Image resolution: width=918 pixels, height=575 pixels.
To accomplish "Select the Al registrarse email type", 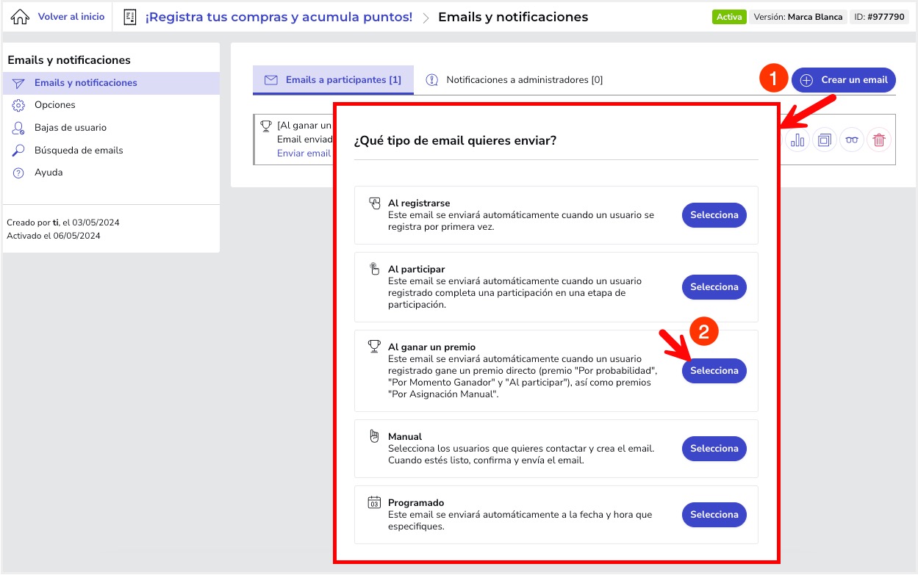I will point(714,215).
